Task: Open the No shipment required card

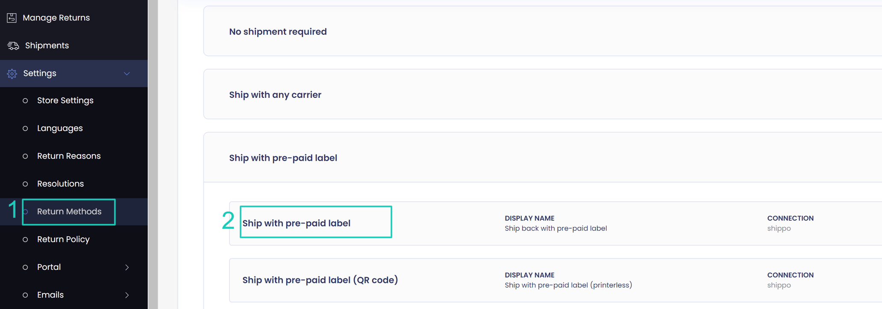Action: coord(278,31)
